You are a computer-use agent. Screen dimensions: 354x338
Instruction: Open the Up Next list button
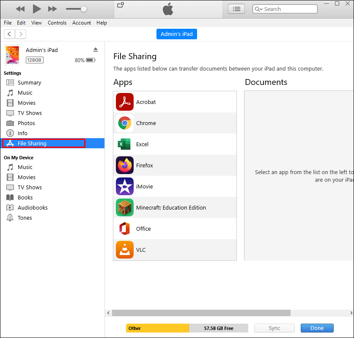[236, 9]
